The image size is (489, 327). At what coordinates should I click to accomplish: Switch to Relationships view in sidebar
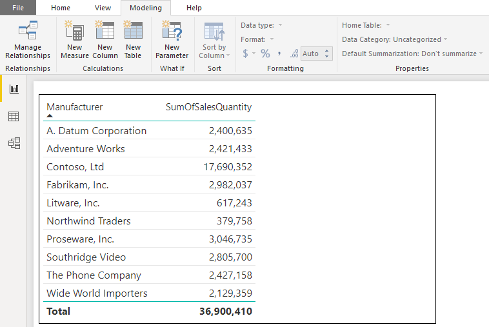point(14,143)
